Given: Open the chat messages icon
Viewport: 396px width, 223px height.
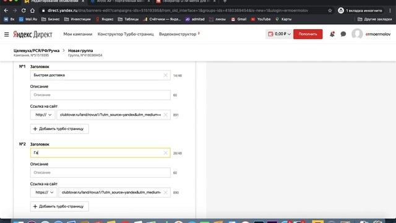Looking at the screenshot, I should (x=343, y=34).
